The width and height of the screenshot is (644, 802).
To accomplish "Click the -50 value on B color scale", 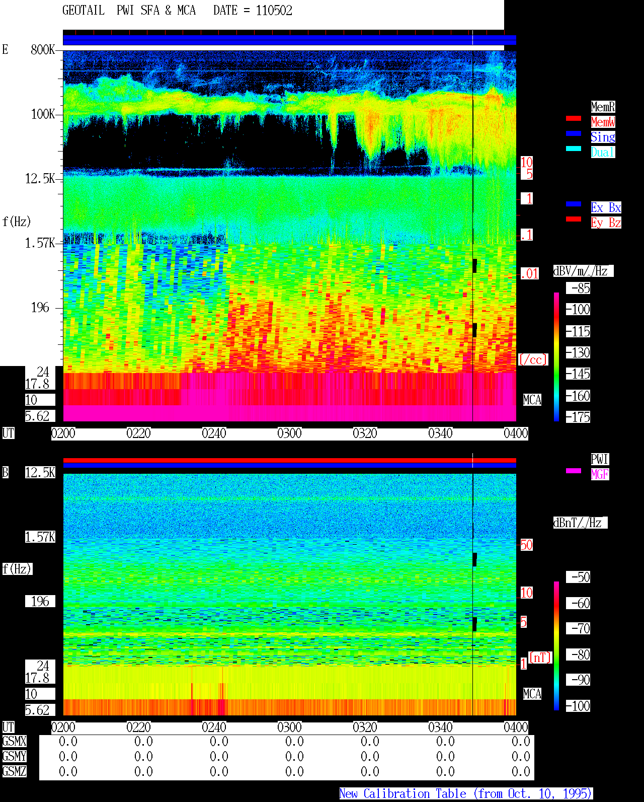I will tap(579, 577).
